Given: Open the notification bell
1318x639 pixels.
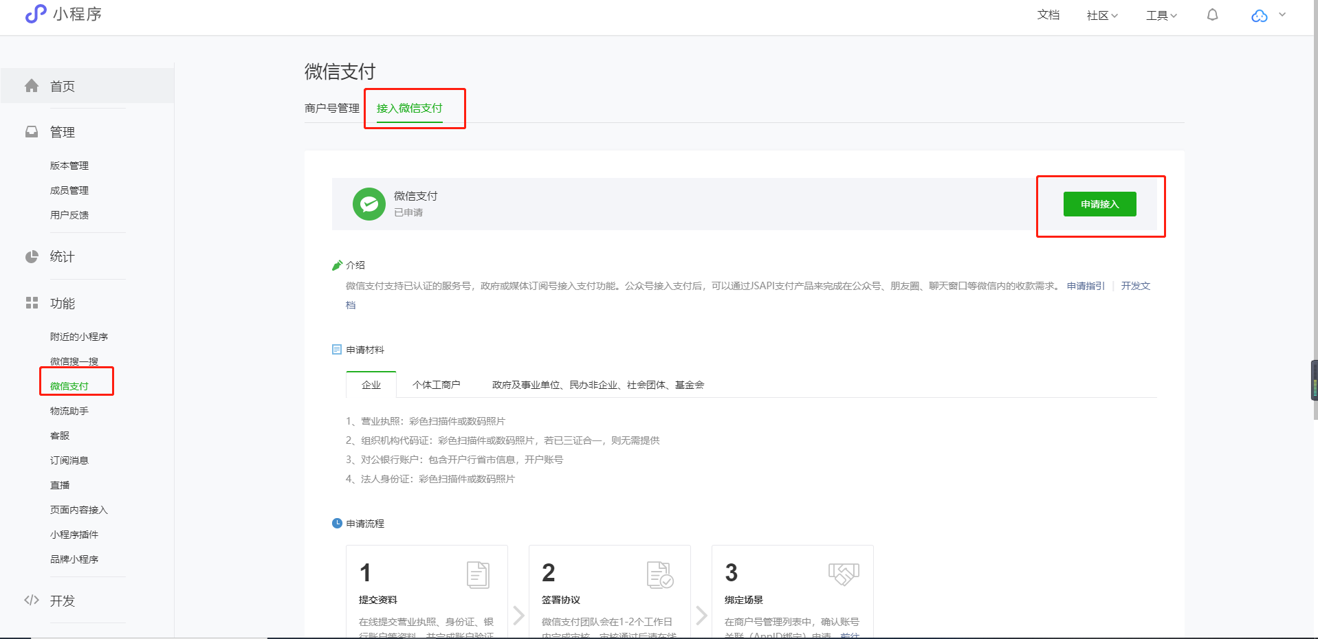Looking at the screenshot, I should click(1212, 15).
